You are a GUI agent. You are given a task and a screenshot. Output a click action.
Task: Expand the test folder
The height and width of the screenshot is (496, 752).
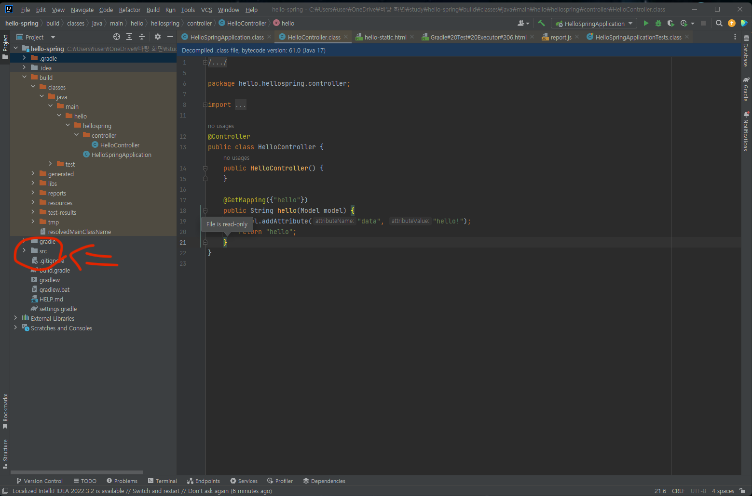point(50,164)
